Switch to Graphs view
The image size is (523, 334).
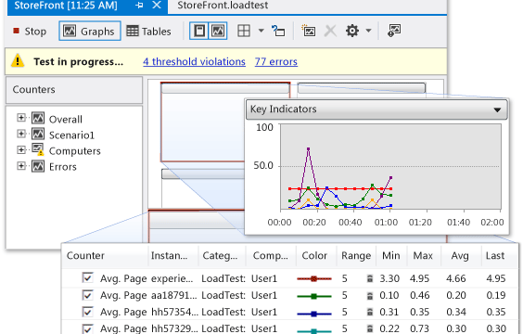(x=89, y=32)
